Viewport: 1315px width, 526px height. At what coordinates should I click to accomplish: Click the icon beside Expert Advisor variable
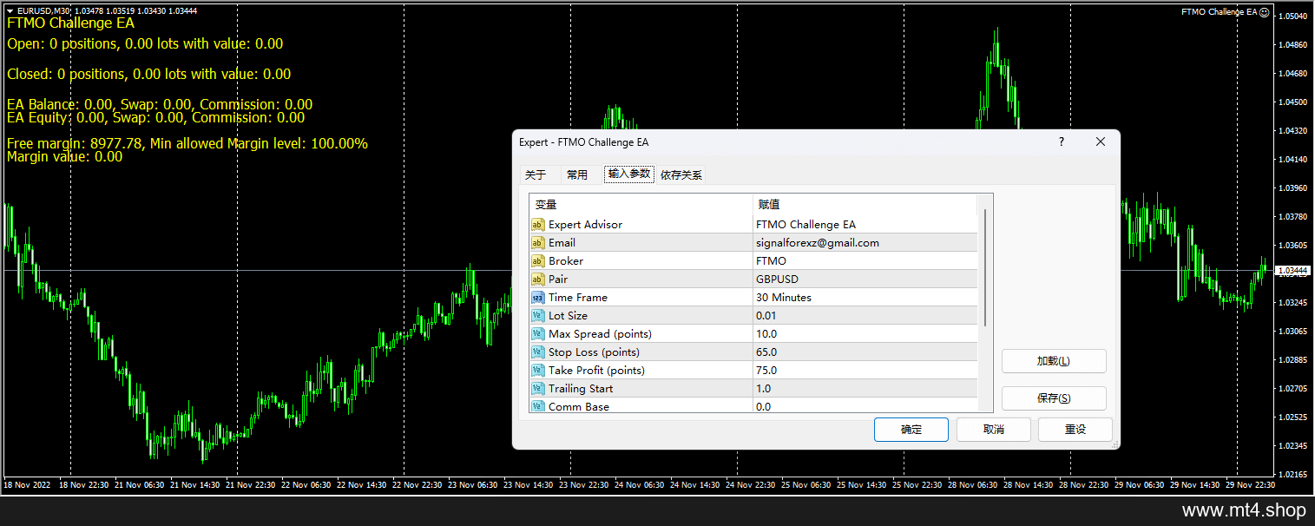pos(538,225)
